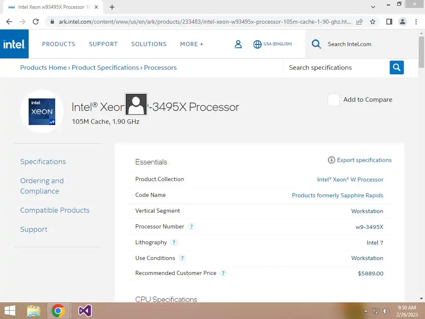Open the browser side panel icon
This screenshot has width=425, height=319.
[x=389, y=22]
